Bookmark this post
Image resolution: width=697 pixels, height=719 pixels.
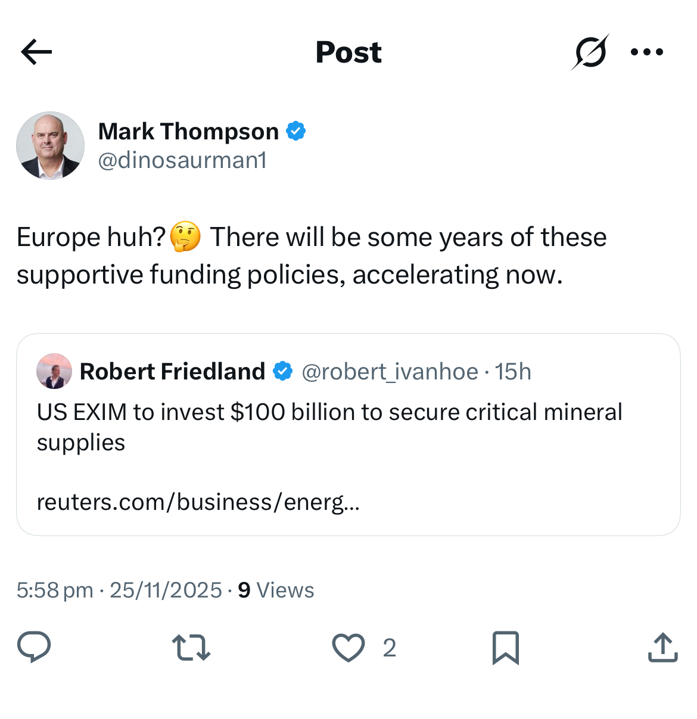506,648
